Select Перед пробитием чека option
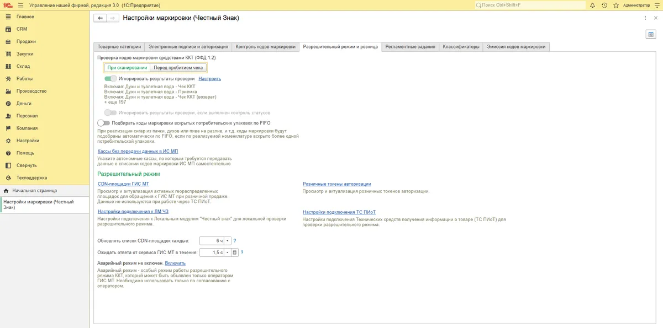The width and height of the screenshot is (663, 328). pos(178,68)
